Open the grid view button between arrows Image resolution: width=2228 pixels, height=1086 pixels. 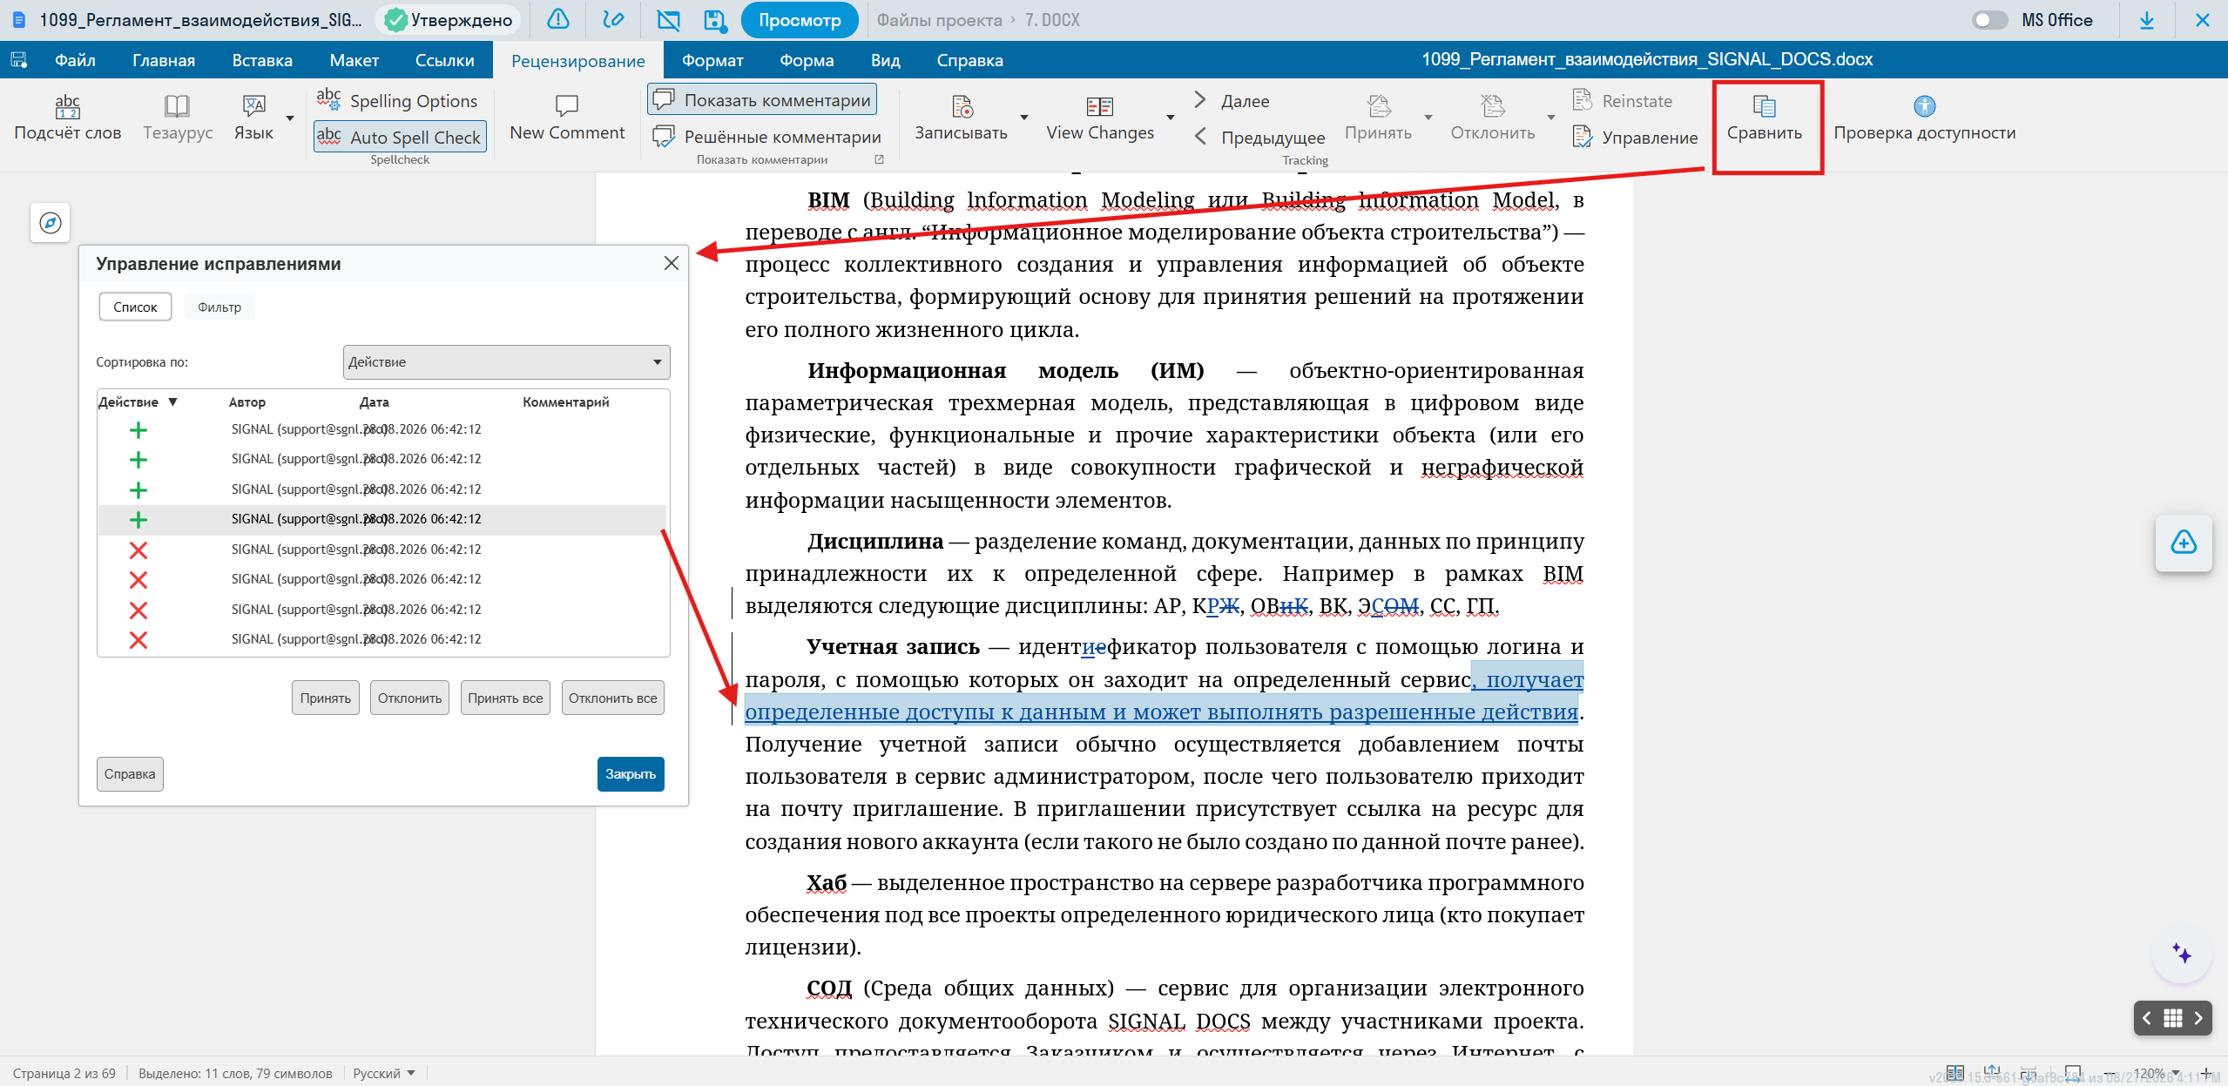2173,1017
